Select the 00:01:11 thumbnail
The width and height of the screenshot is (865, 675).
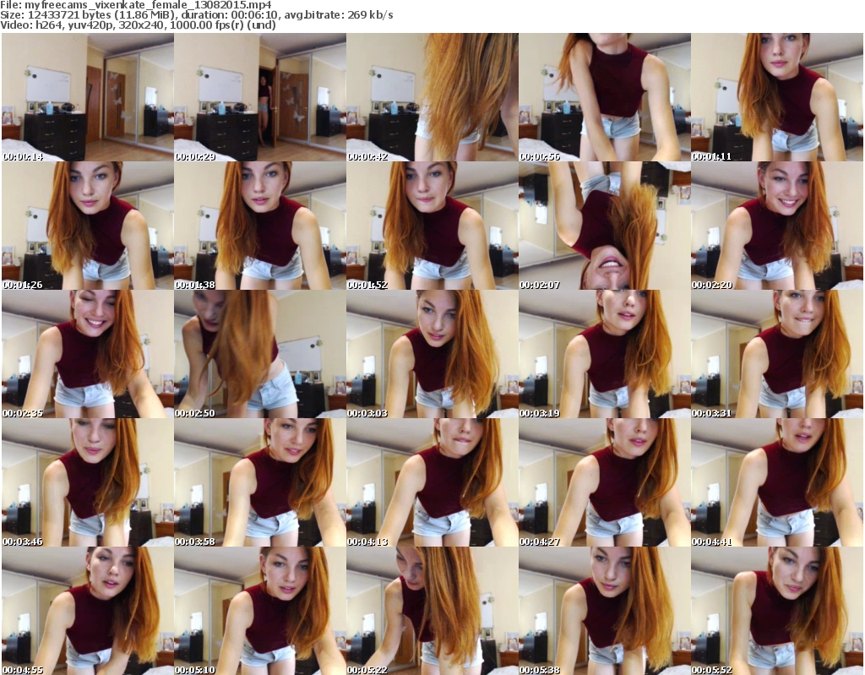[x=777, y=97]
